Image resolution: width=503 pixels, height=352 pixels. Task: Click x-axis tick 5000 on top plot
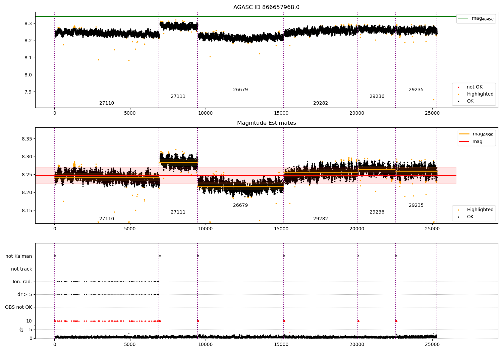[x=130, y=113]
